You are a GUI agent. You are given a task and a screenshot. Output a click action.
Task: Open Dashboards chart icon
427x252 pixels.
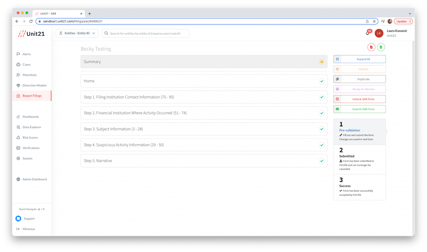(18, 117)
